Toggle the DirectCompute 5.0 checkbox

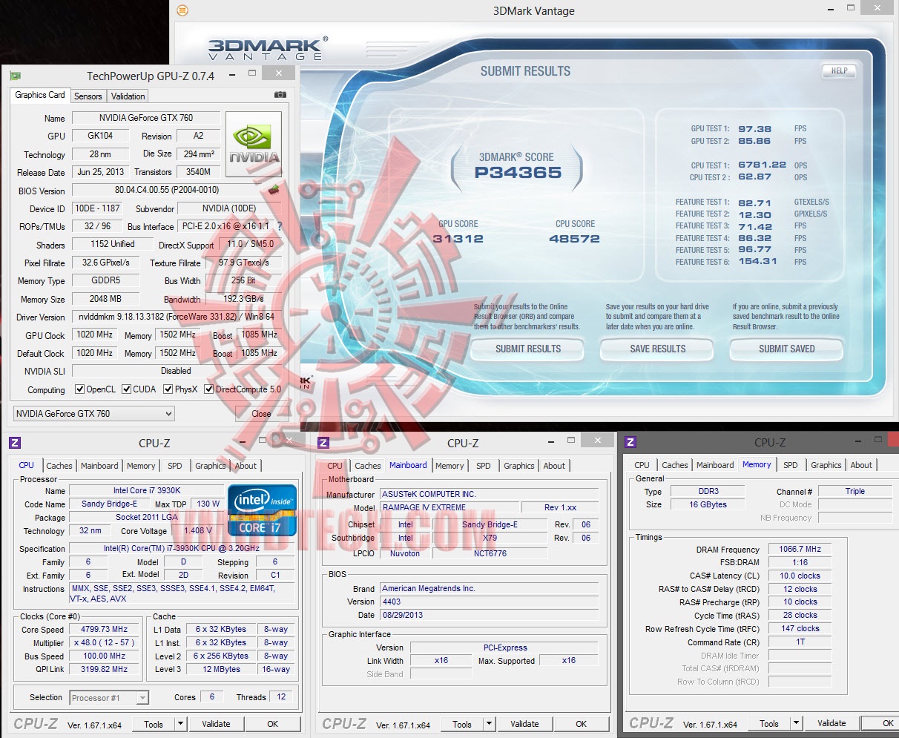209,389
